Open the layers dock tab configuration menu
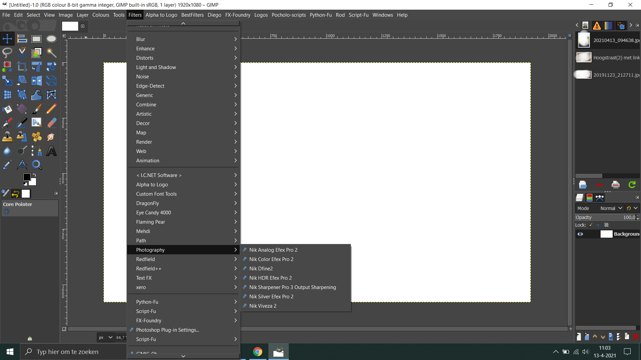Image resolution: width=641 pixels, height=360 pixels. tap(637, 197)
